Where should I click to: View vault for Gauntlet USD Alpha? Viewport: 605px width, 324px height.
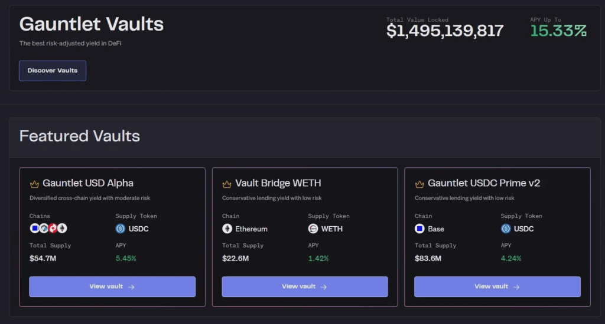pos(112,286)
